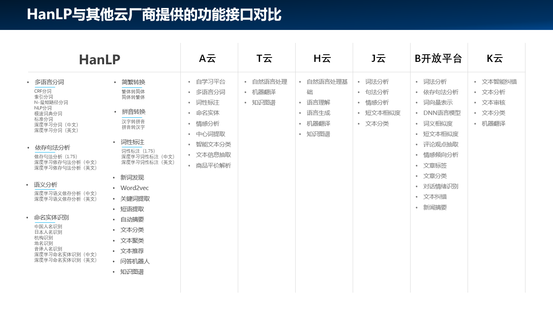Select 新闻摘要 in B开放平台 column
Image resolution: width=553 pixels, height=311 pixels.
435,207
